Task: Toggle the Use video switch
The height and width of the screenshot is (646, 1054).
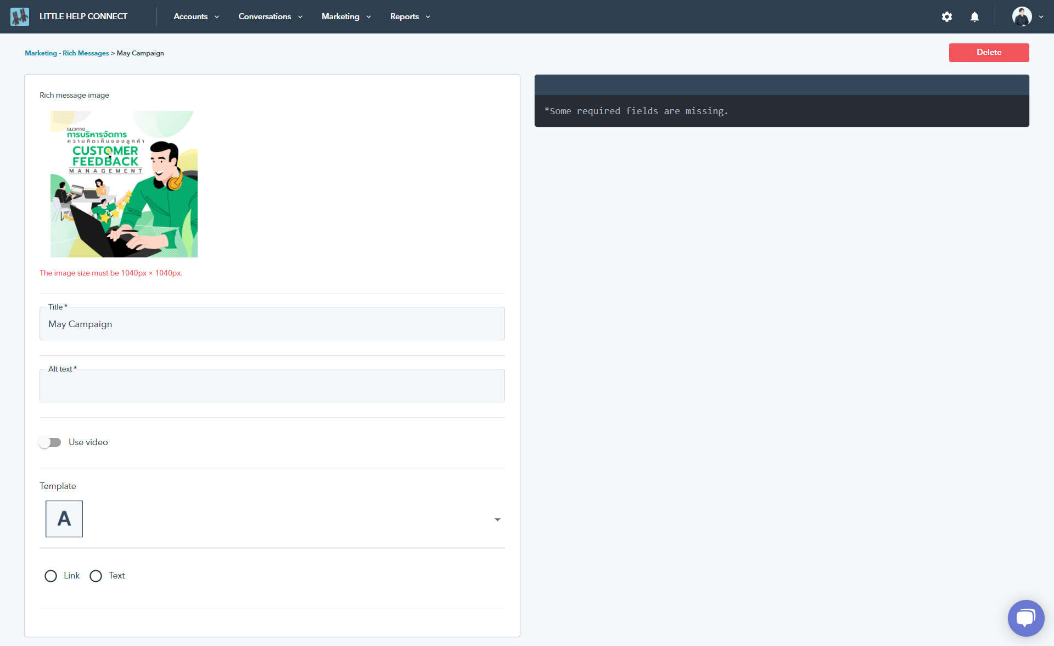Action: [x=50, y=442]
